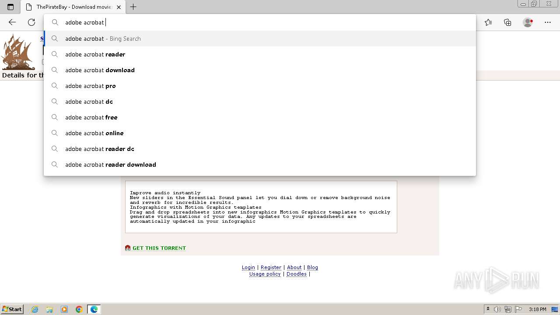Open the Blog link
The image size is (560, 315).
point(312,267)
